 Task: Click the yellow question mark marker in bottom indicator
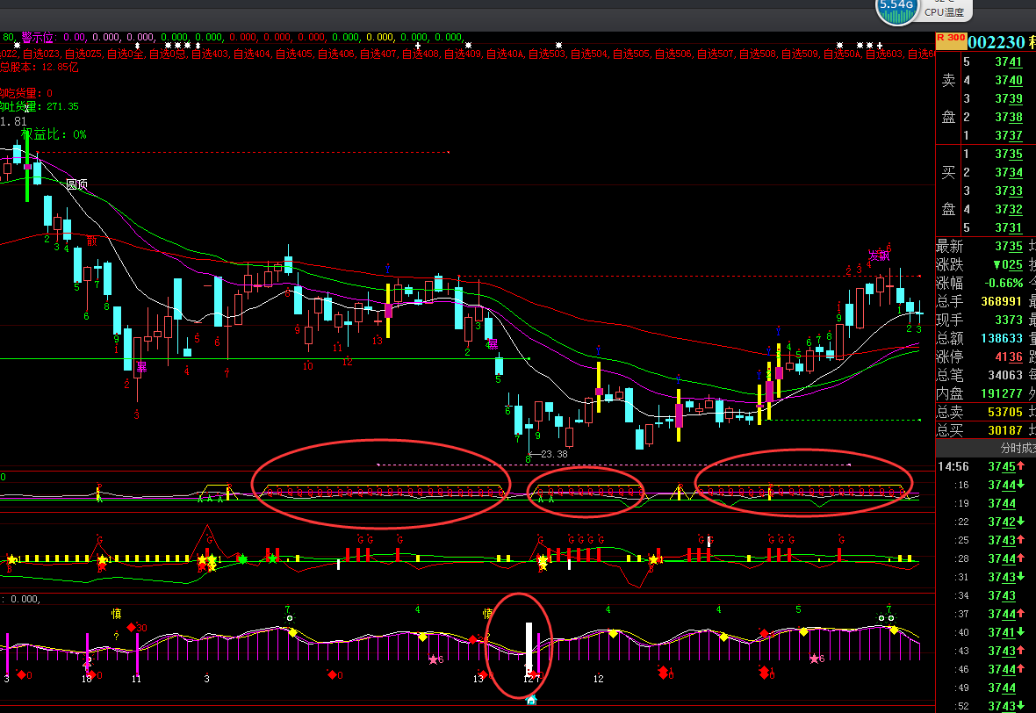(116, 637)
